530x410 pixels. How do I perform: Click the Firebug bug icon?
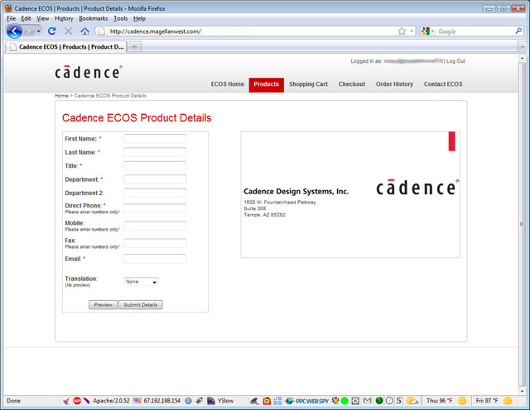(200, 401)
